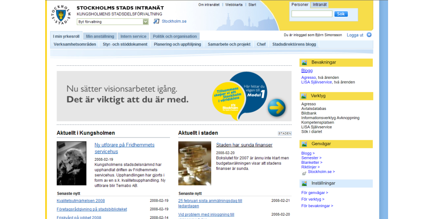Focus the search input field
This screenshot has width=439, height=219.
[x=312, y=14]
